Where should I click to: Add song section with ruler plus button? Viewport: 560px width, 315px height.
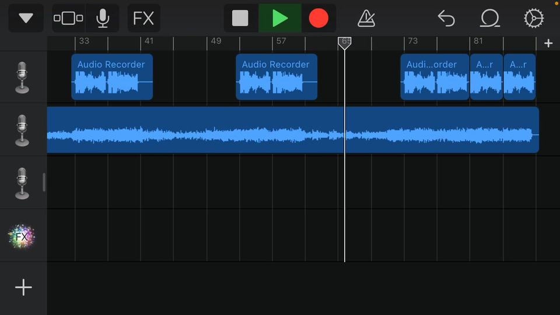click(x=548, y=43)
